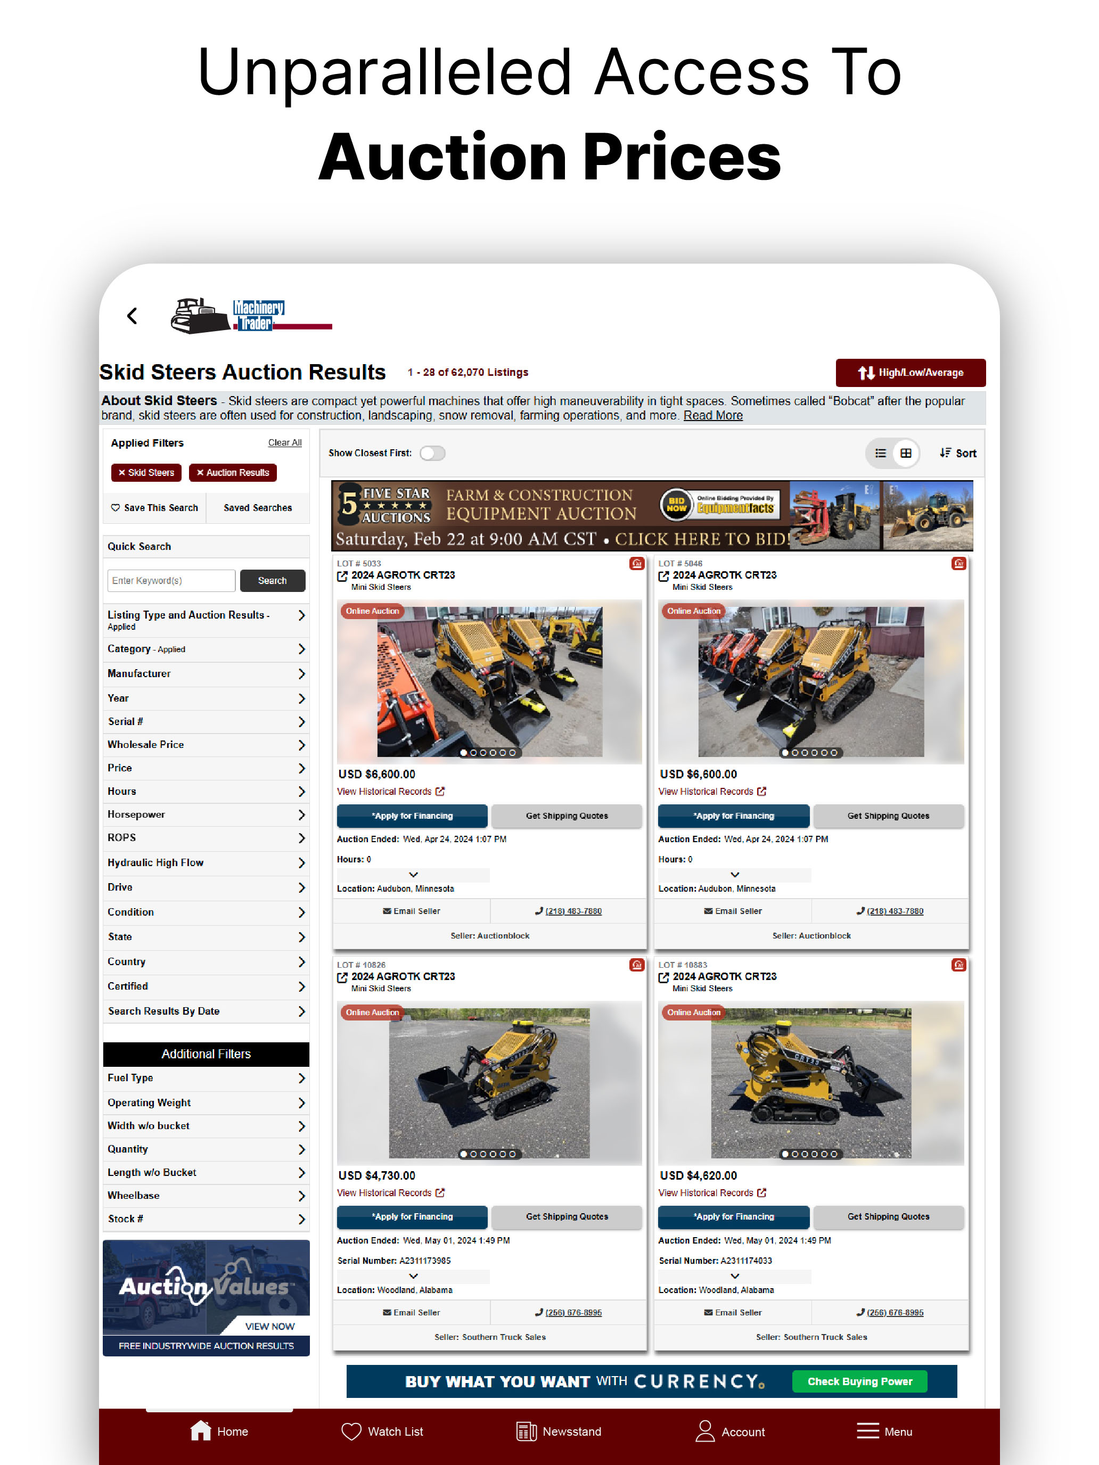The image size is (1099, 1465).
Task: Open Menu in bottom bar
Action: click(884, 1431)
